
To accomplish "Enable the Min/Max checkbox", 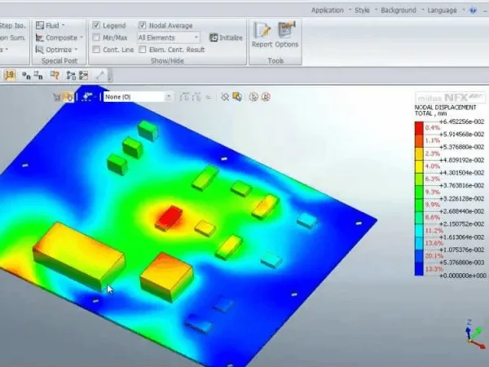I will pyautogui.click(x=96, y=38).
